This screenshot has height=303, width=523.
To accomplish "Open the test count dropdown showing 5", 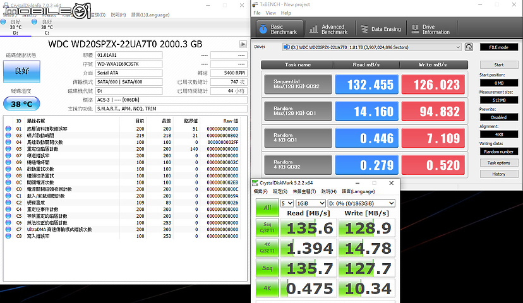I will coord(287,203).
